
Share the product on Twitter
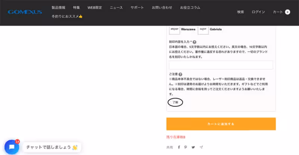click(193, 147)
